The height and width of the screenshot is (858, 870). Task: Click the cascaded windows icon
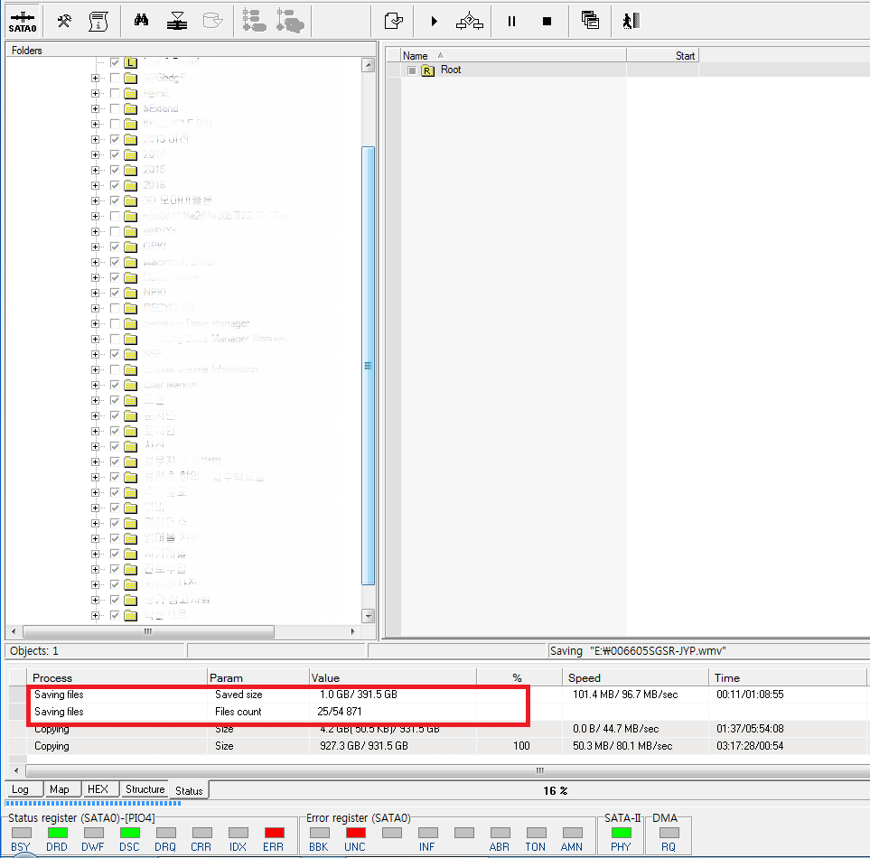590,21
